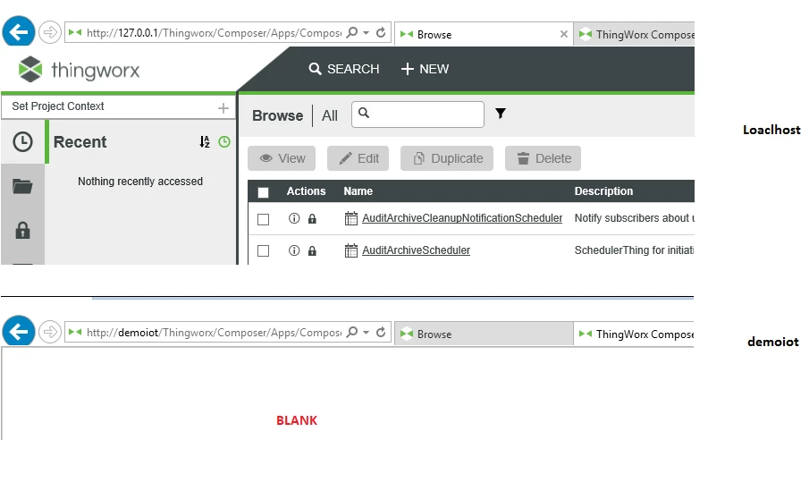
Task: Click the Delete button
Action: [x=543, y=158]
